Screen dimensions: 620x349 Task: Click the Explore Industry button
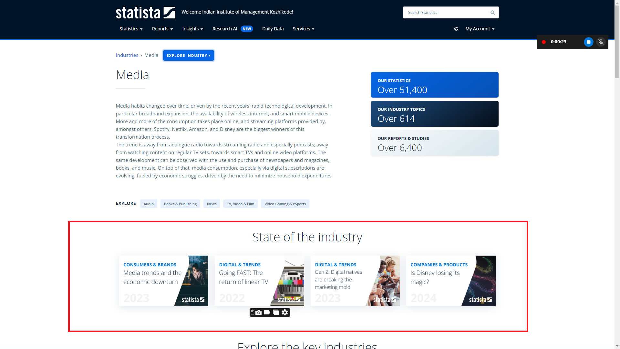coord(188,56)
